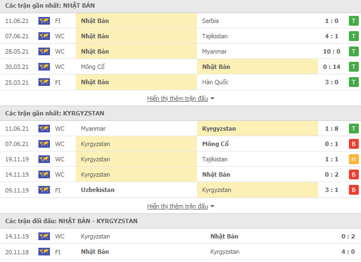Click the 0 : 14 score against Mông Cổ

(x=331, y=67)
